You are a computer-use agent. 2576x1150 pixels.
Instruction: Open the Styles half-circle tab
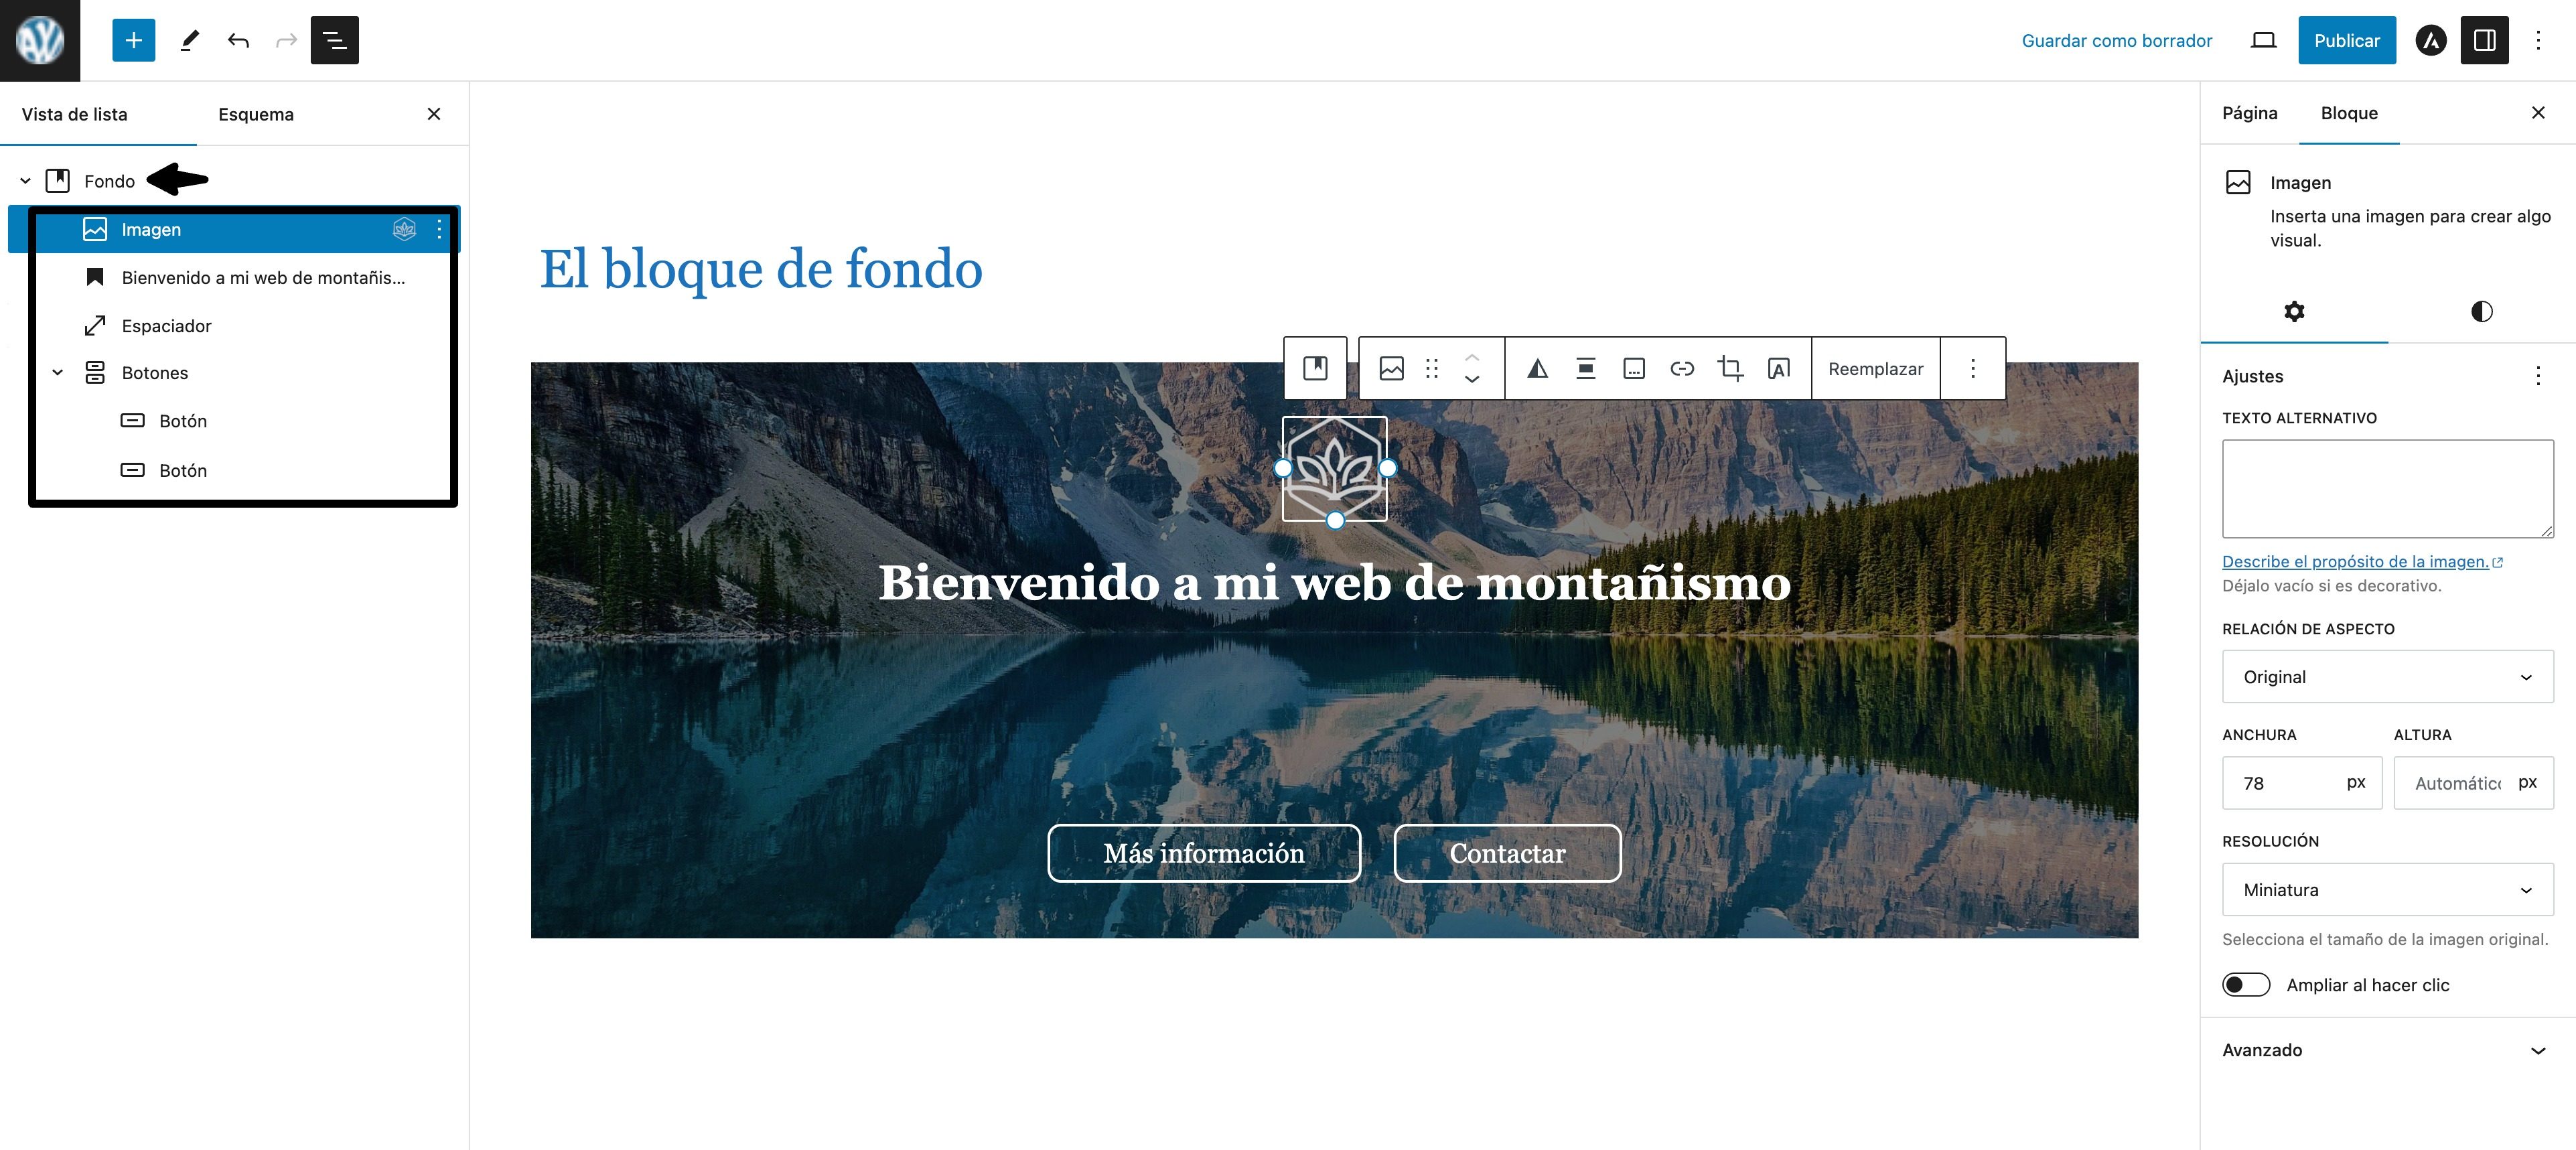tap(2481, 311)
